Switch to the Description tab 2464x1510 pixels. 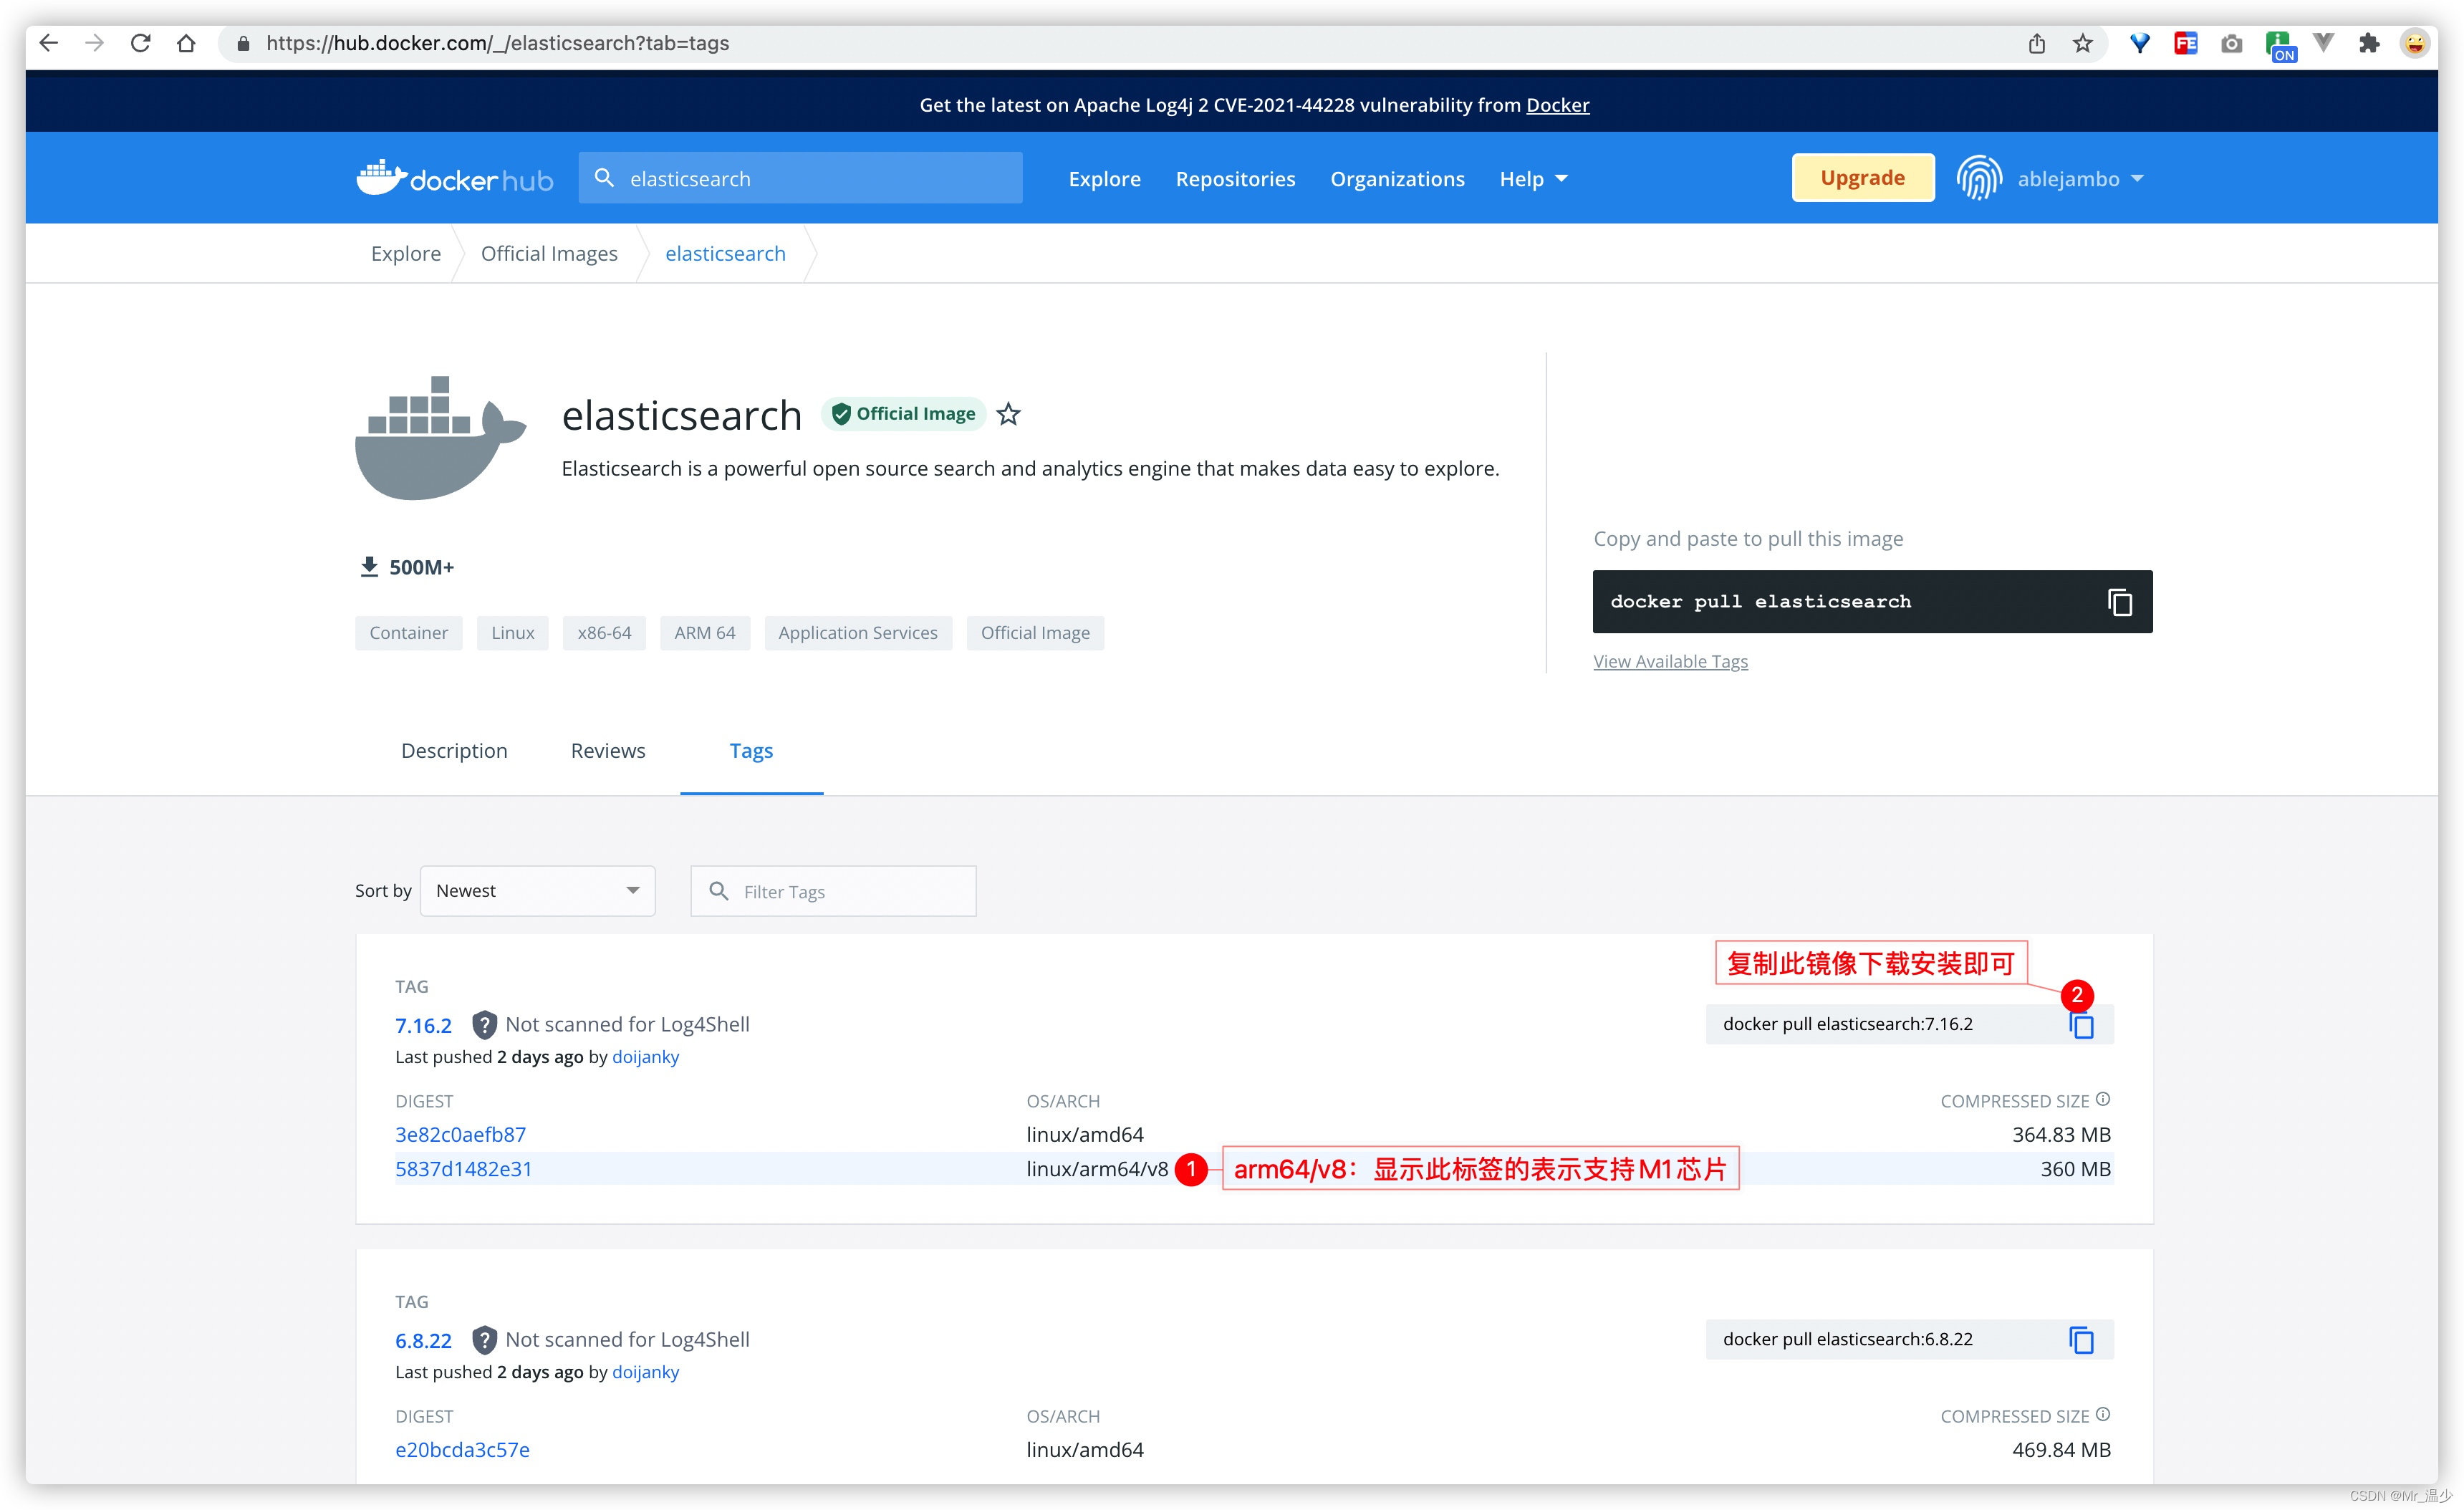(454, 750)
